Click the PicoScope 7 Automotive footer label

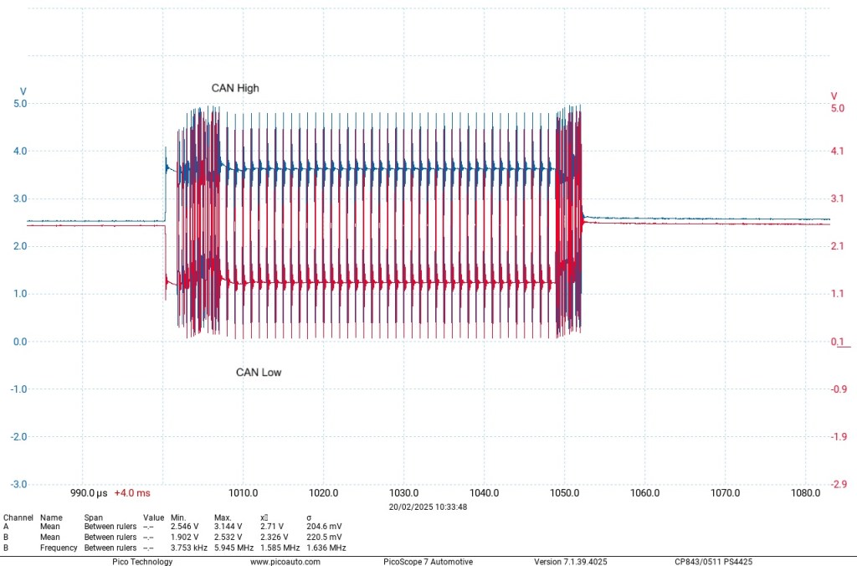point(427,561)
